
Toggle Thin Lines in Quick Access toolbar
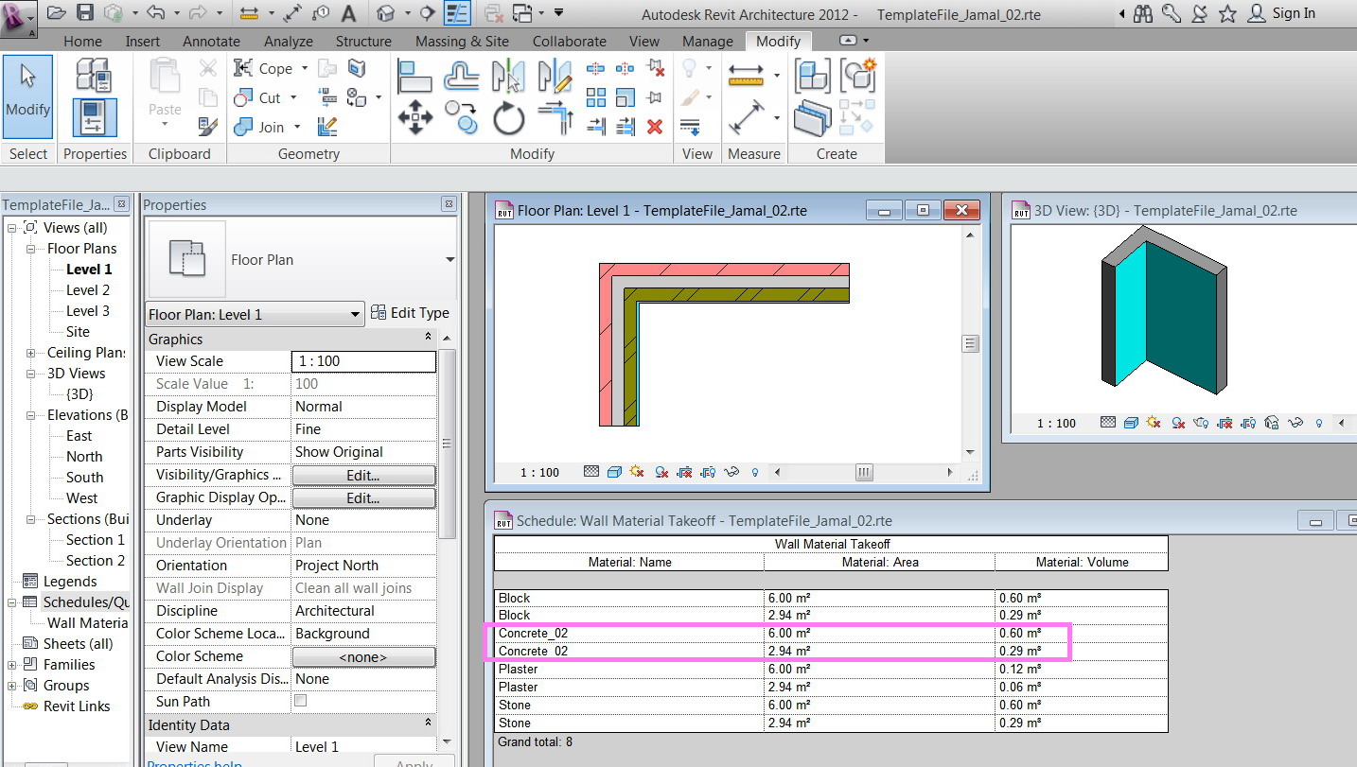coord(458,13)
